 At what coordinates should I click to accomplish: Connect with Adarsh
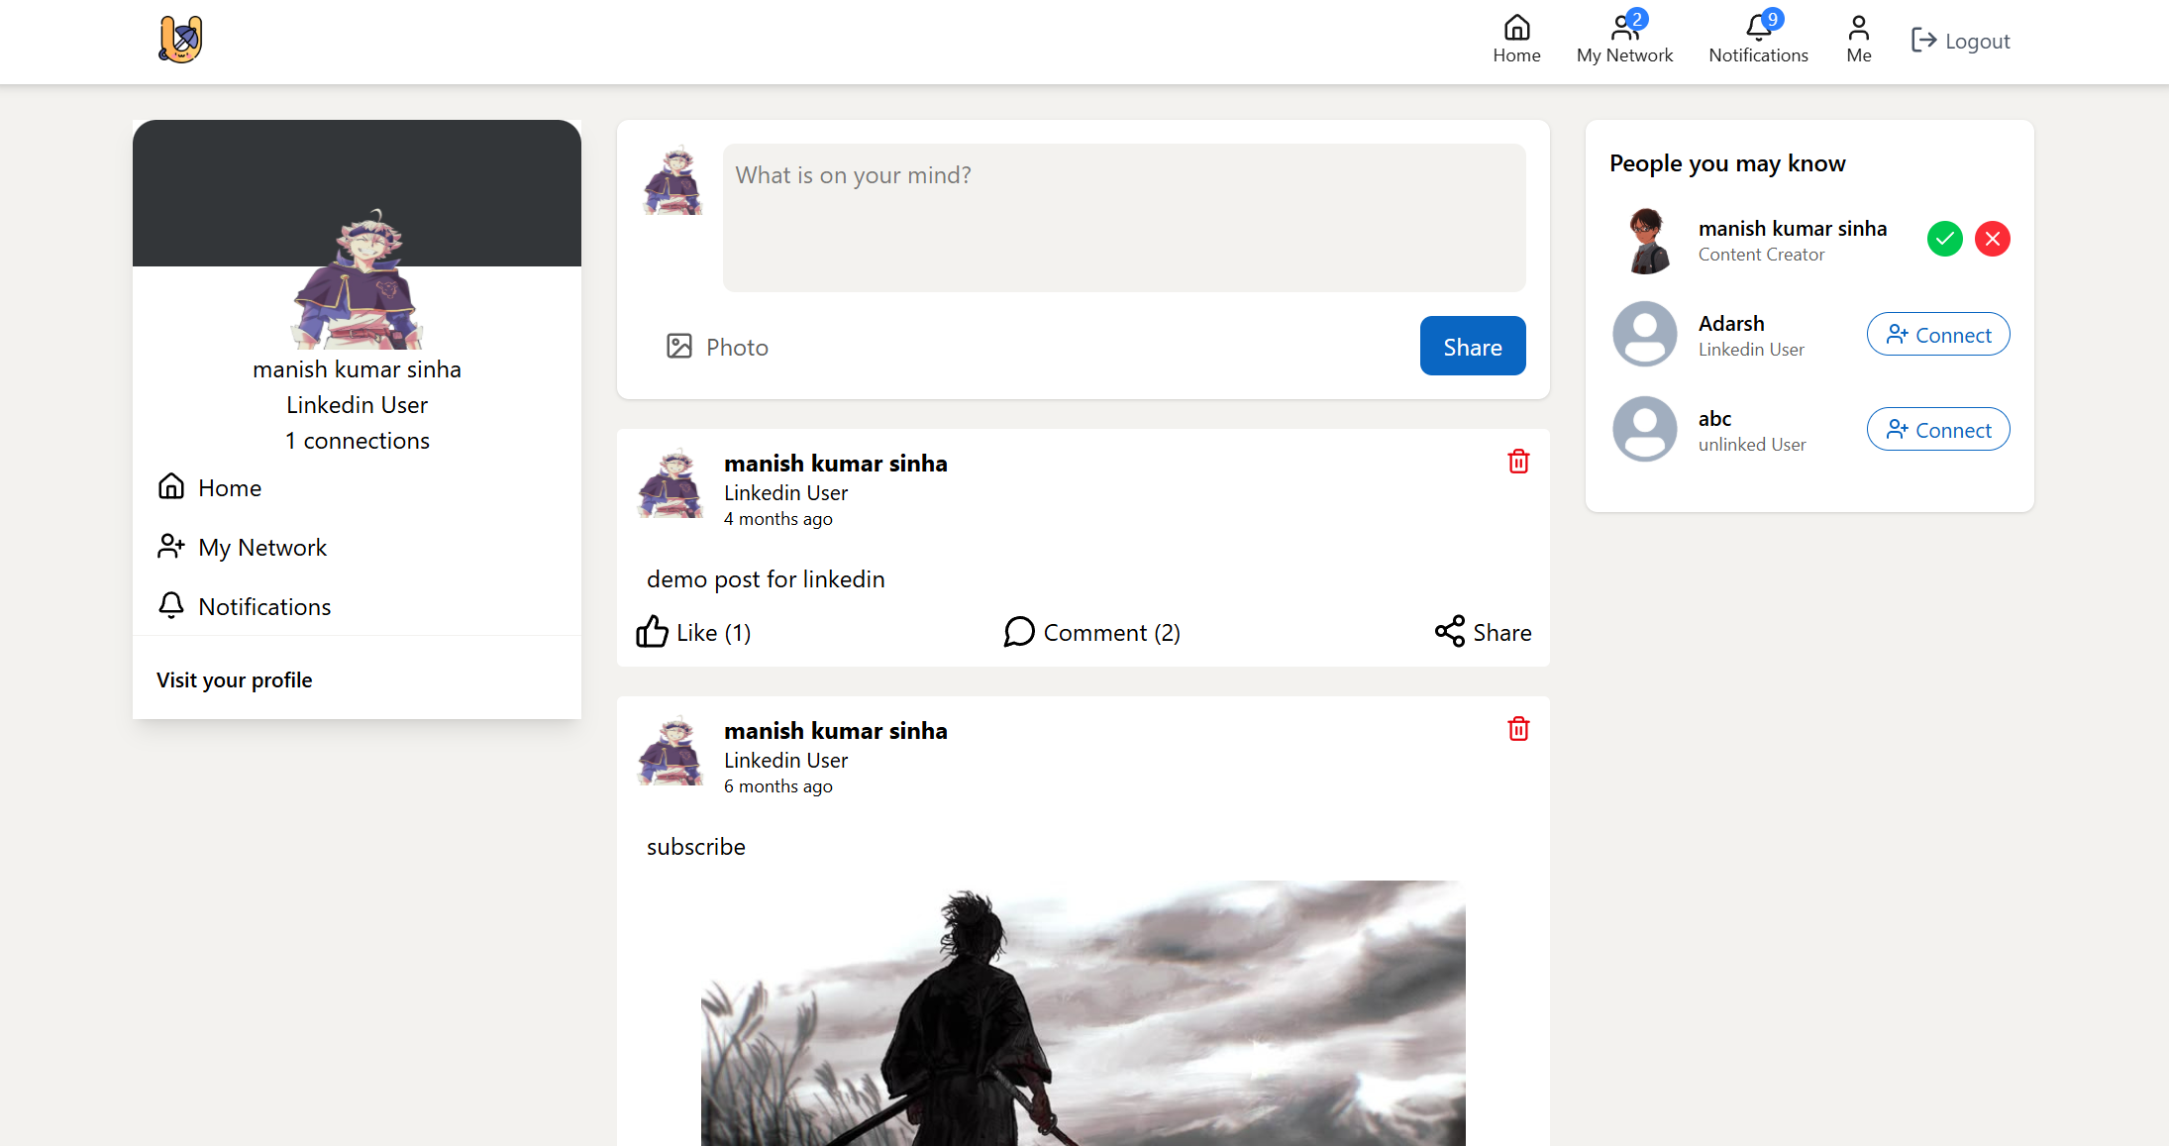tap(1937, 335)
